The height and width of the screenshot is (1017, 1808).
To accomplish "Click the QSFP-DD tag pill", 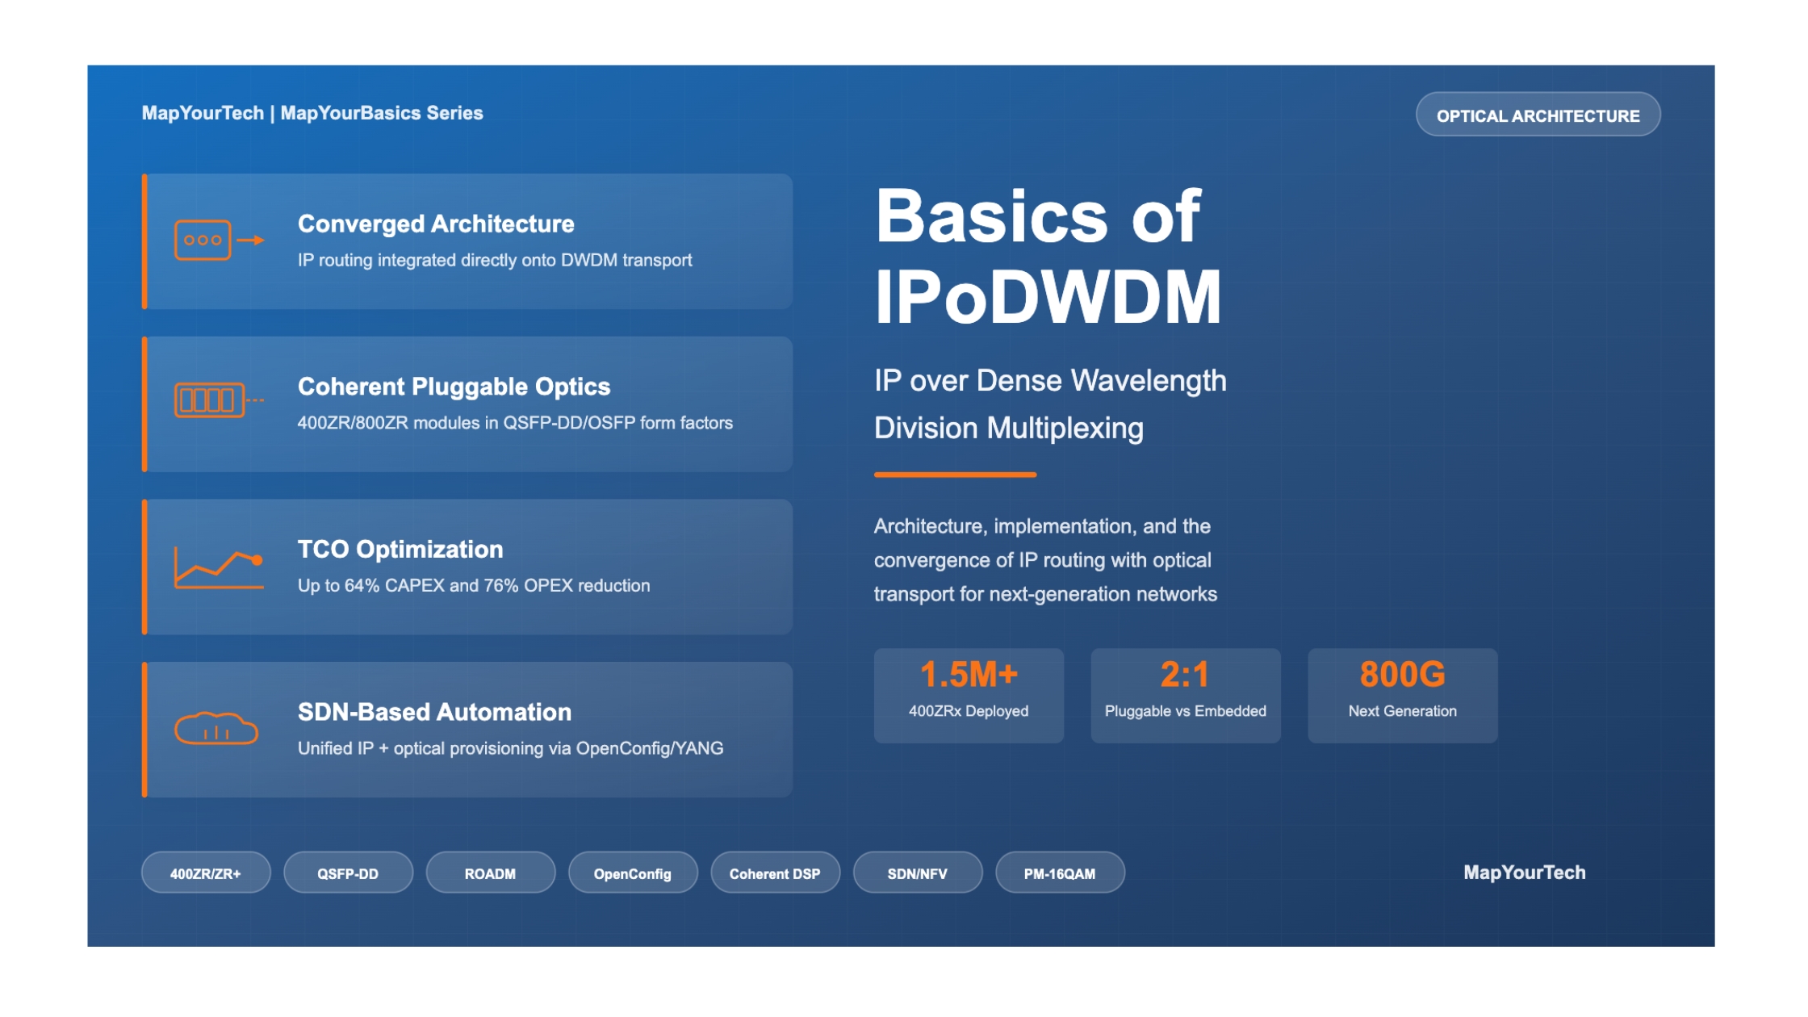I will 348,873.
